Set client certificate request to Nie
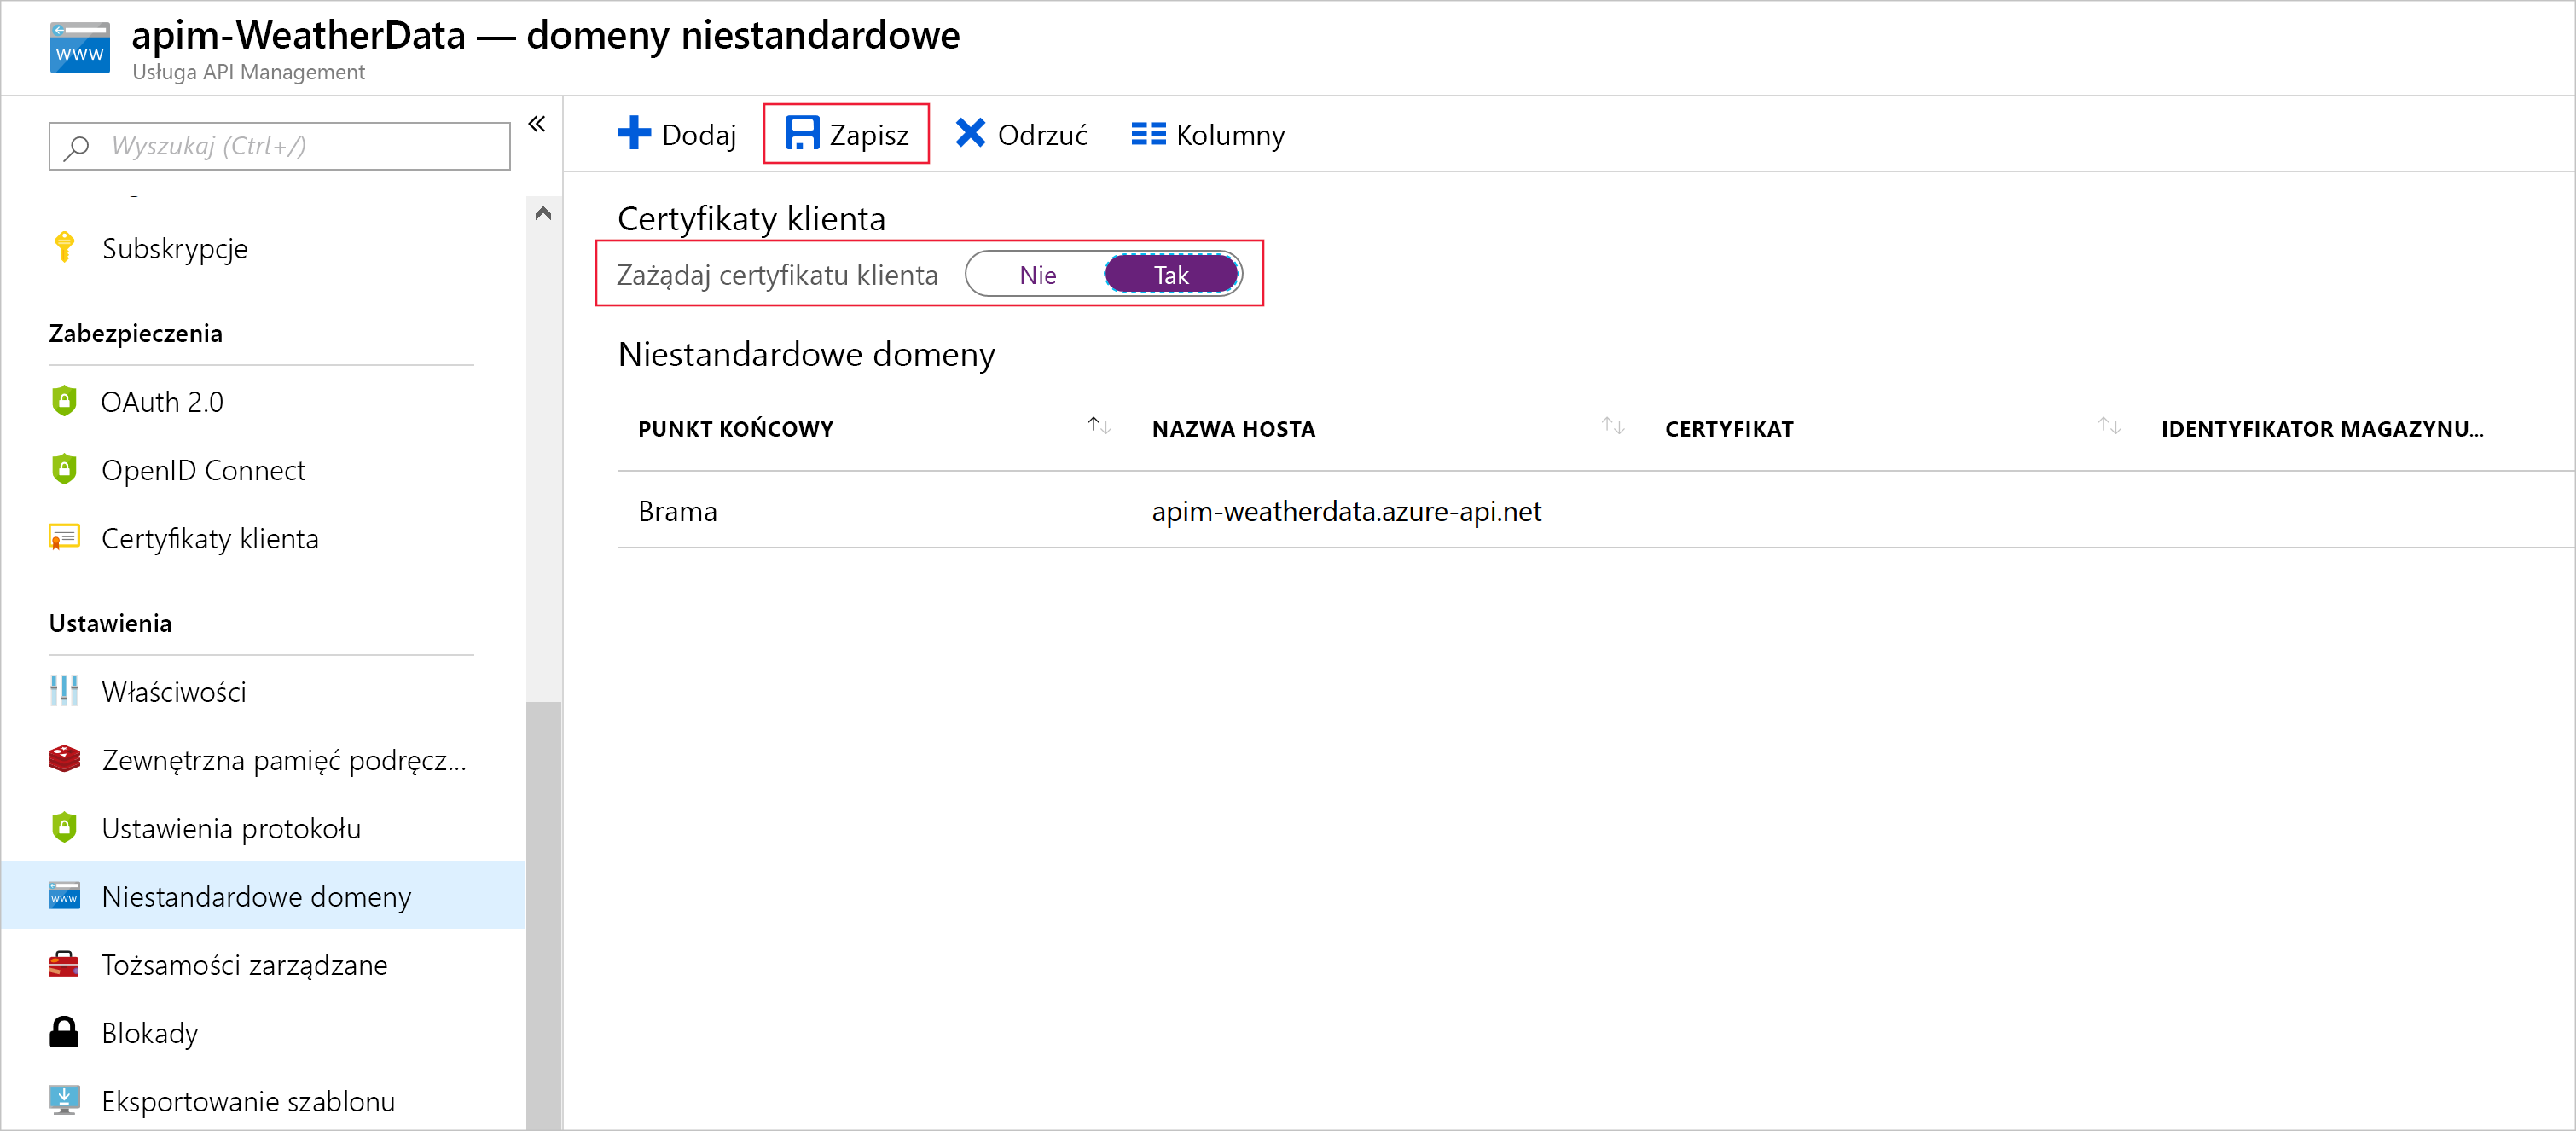This screenshot has width=2576, height=1131. point(1037,275)
